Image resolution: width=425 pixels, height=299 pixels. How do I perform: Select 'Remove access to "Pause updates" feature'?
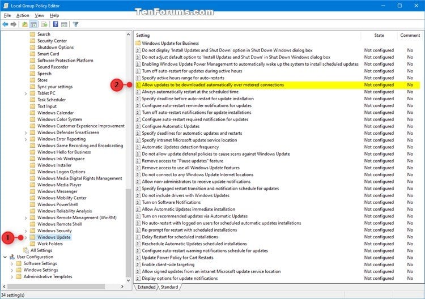182,161
